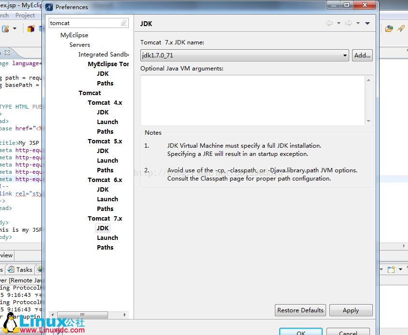Click in Optional Java VM arguments box

[252, 100]
